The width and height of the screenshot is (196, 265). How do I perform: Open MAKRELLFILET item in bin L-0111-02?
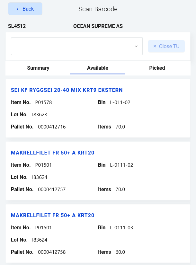coord(53,153)
